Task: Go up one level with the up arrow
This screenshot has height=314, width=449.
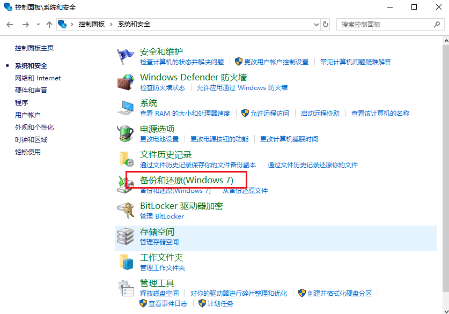Action: point(49,25)
